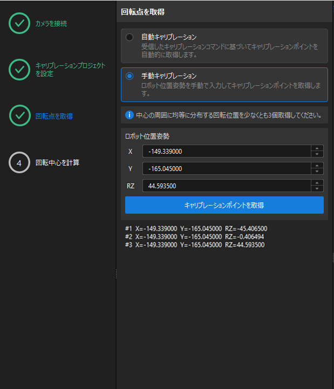Click the splitter handle between sidebar and panel
Screen dimensions: 334x389
click(x=116, y=274)
